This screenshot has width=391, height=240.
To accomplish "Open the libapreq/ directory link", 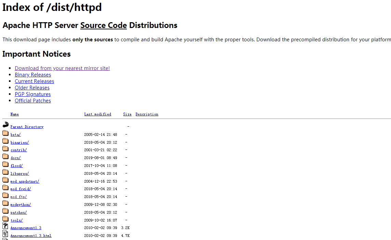I will [x=20, y=173].
